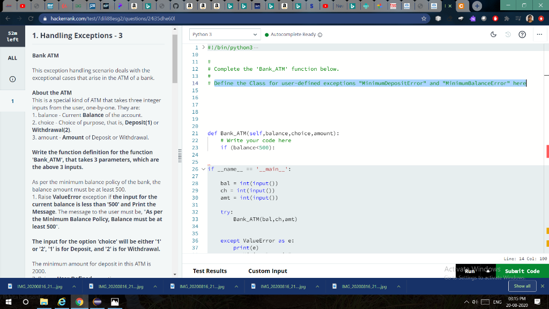Click the help question mark icon
The width and height of the screenshot is (549, 309).
click(521, 35)
